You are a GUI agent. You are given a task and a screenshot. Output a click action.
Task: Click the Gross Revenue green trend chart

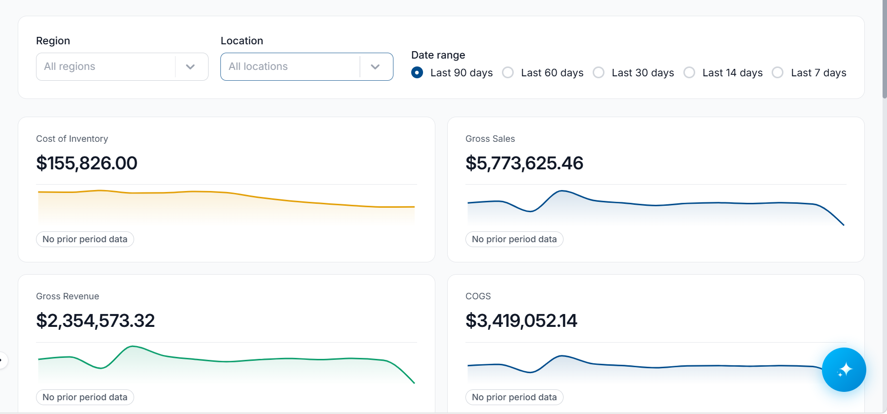point(226,364)
